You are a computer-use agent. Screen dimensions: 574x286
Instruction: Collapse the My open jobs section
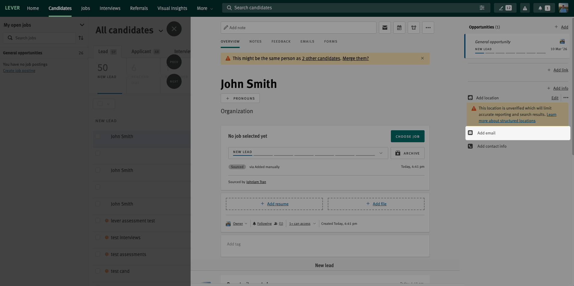tap(82, 25)
